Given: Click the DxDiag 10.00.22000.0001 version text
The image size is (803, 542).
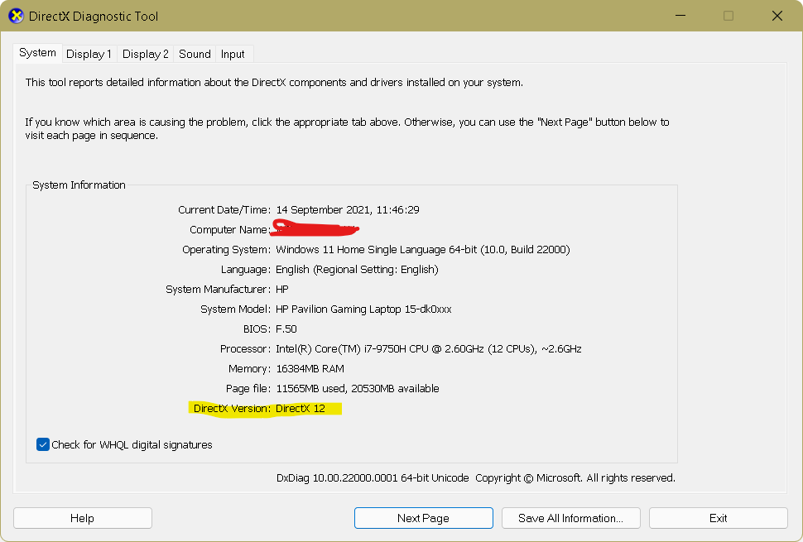Looking at the screenshot, I should (x=373, y=478).
